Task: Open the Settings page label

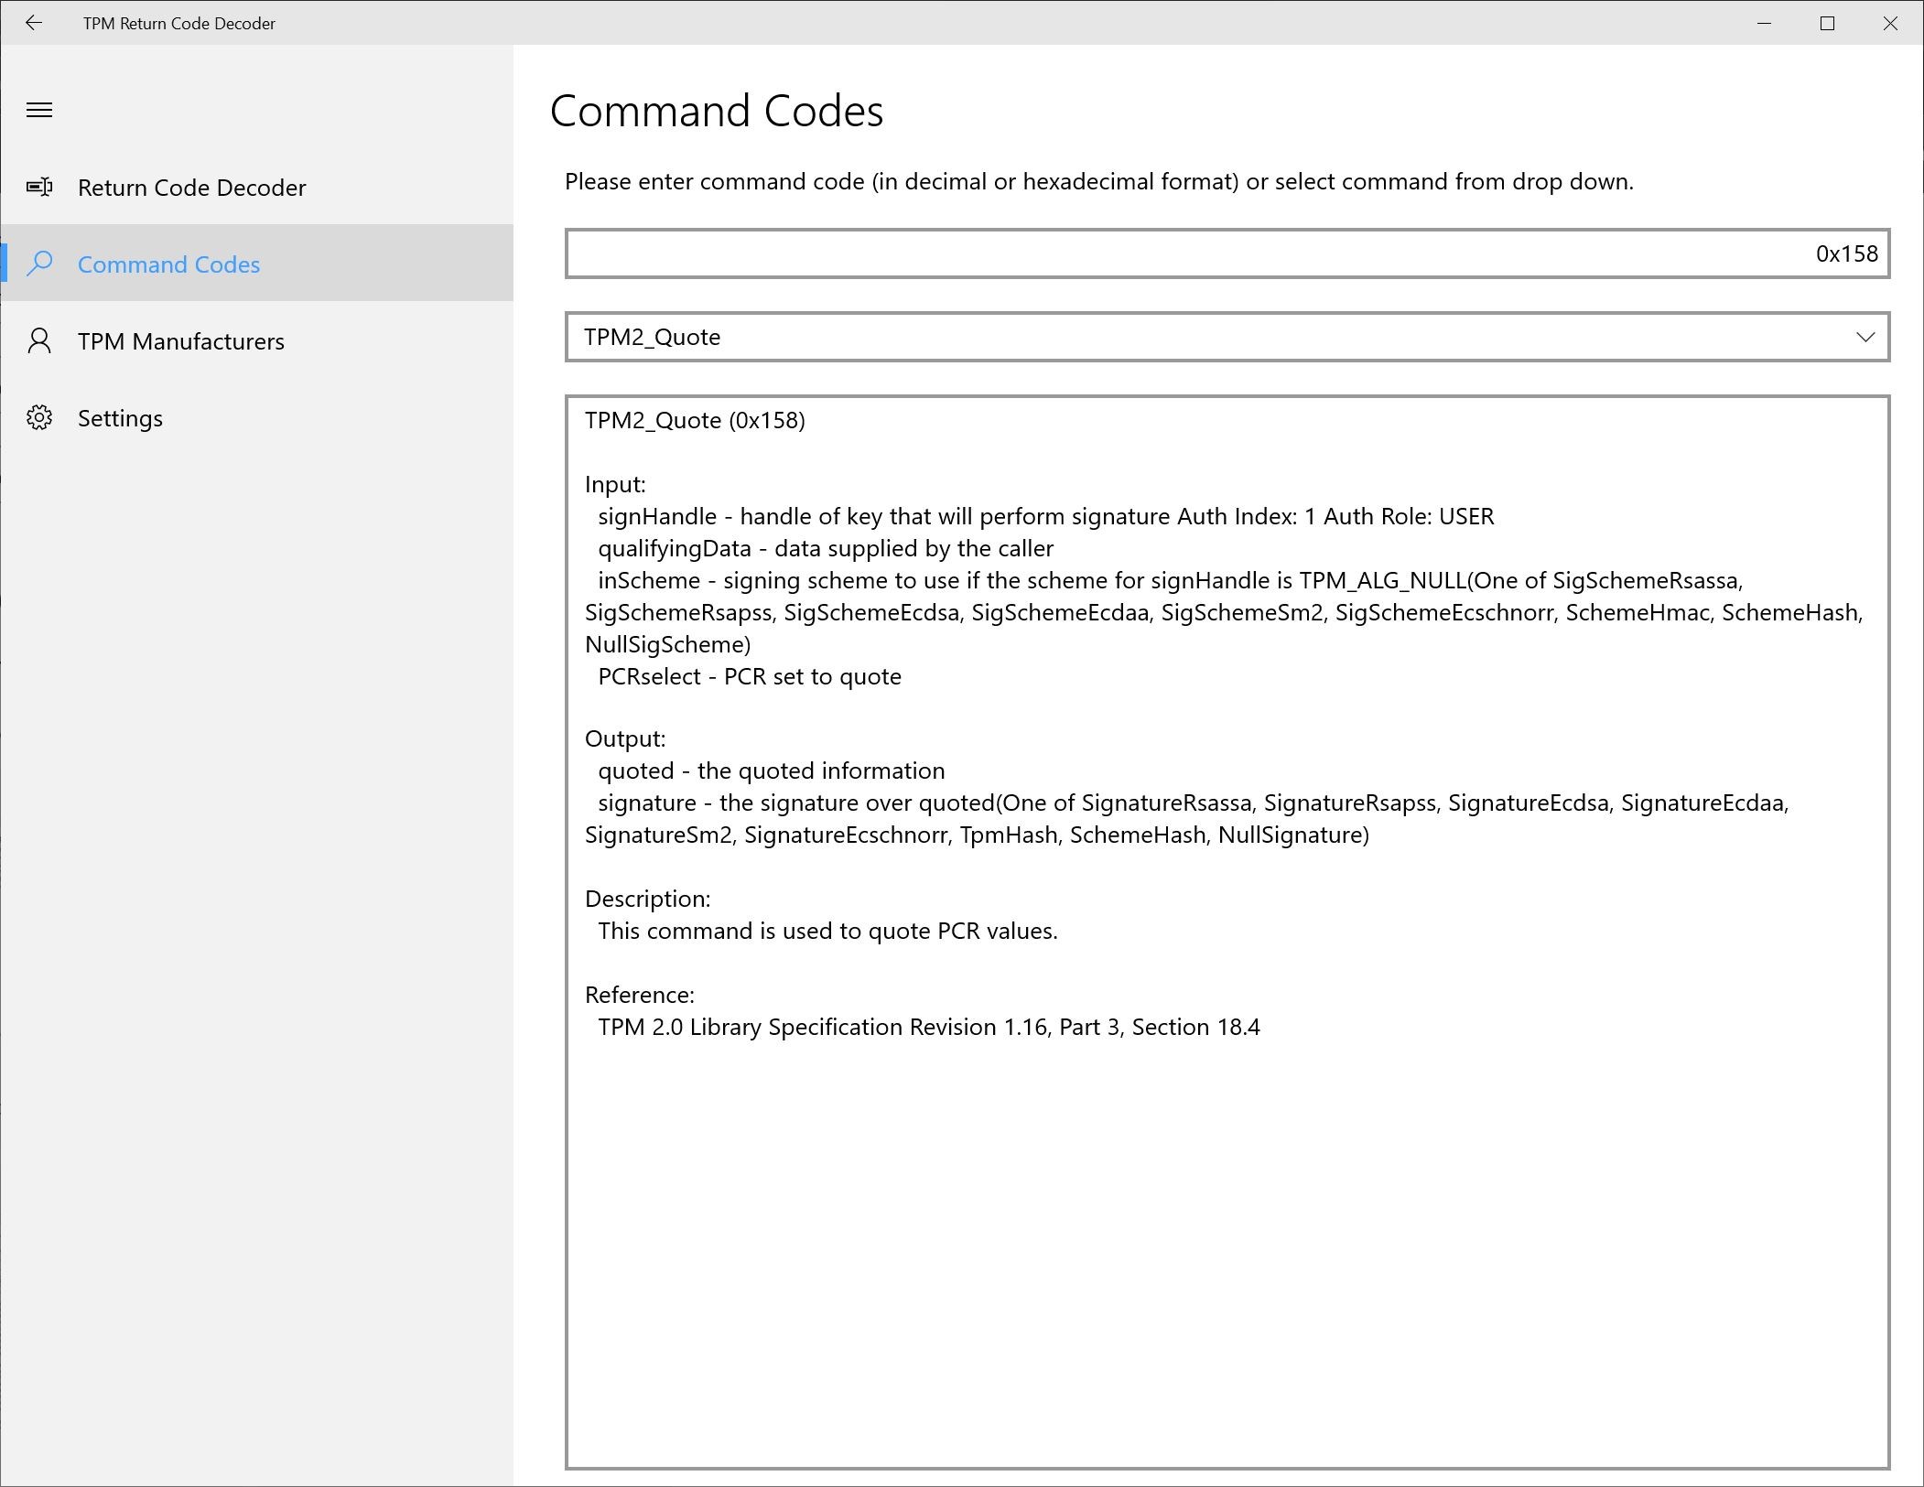Action: [x=120, y=418]
